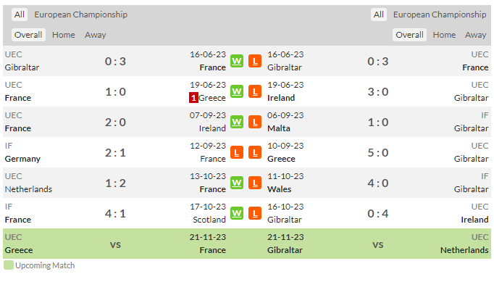The image size is (494, 290).
Task: Switch right panel to Away matches
Action: pos(475,35)
